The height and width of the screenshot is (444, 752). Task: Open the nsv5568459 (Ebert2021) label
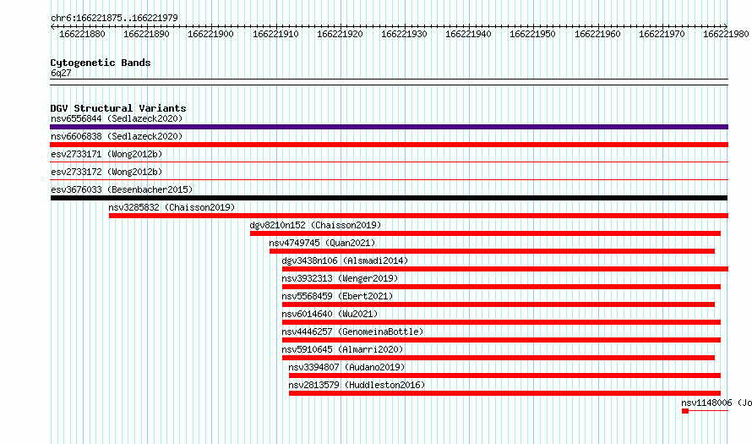[x=337, y=296]
